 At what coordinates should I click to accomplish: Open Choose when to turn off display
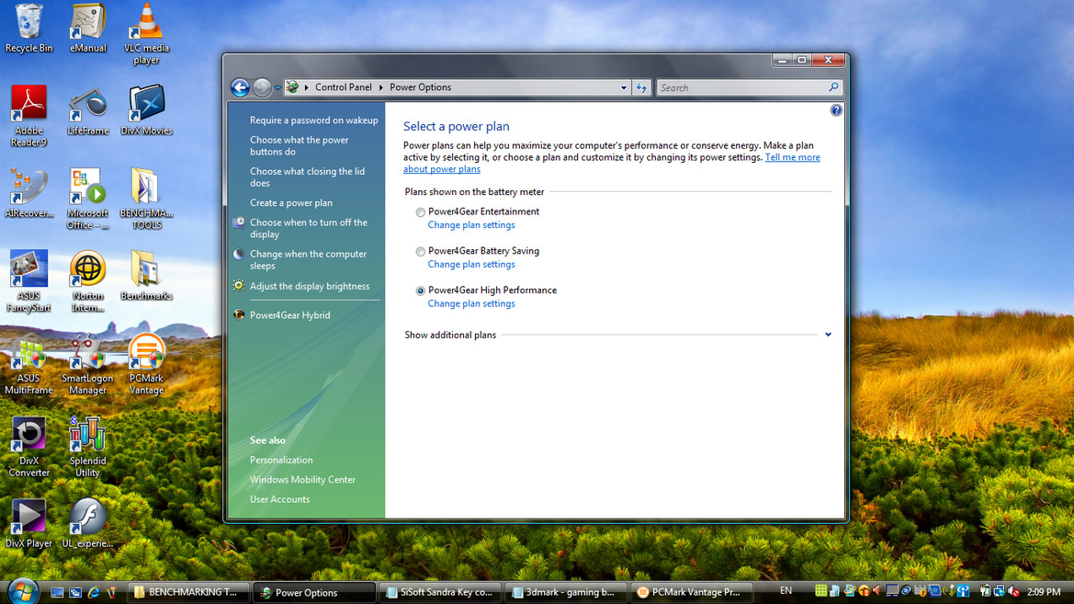tap(308, 228)
